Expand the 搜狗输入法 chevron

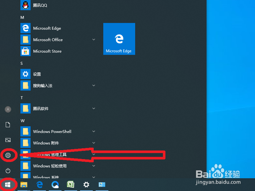(94, 85)
